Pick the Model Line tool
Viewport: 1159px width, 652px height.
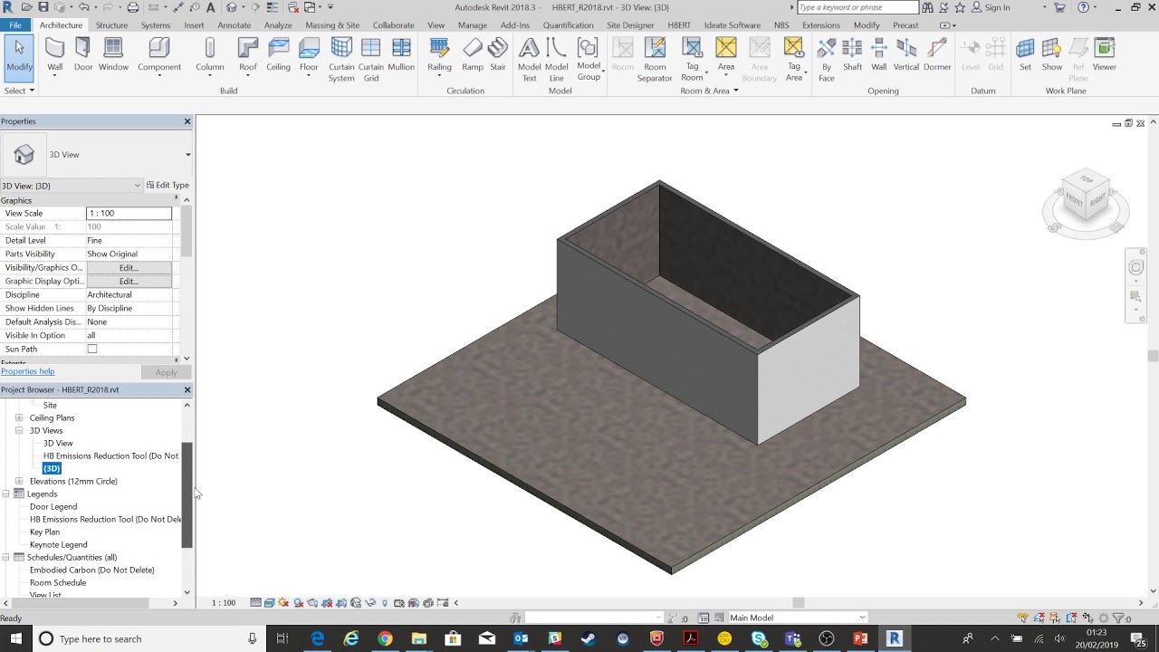click(x=557, y=60)
